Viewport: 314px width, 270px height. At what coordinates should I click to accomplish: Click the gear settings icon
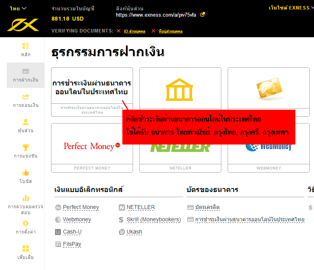pyautogui.click(x=26, y=223)
